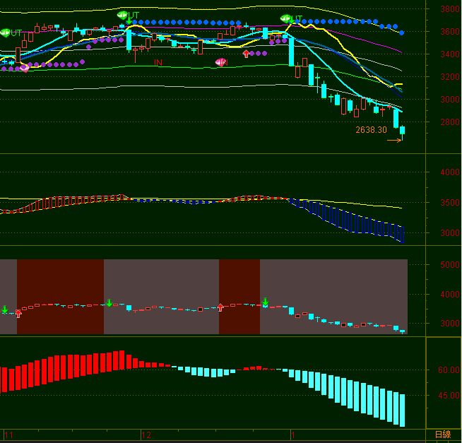462x443 pixels.
Task: Click the 2800 price axis label
Action: [449, 122]
